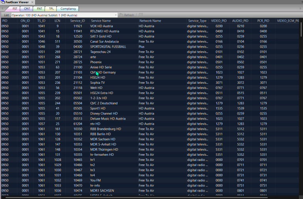Select the arte service row
Viewport: 303px width, 199px height.
point(150,57)
